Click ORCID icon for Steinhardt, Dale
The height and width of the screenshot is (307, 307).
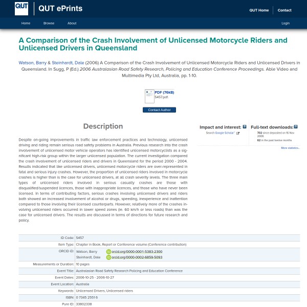pos(108,257)
